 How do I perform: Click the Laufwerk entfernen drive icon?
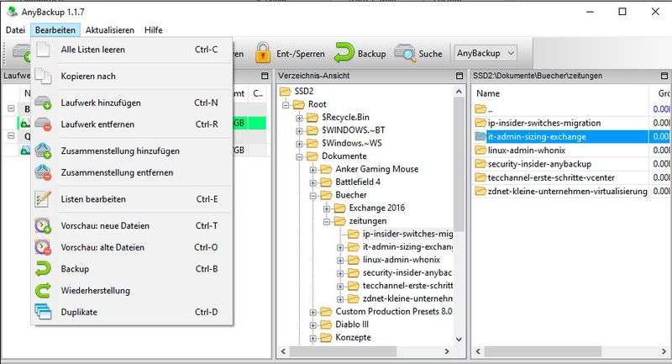pos(43,124)
